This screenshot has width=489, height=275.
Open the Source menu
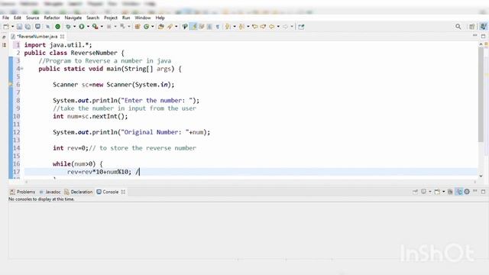(32, 18)
